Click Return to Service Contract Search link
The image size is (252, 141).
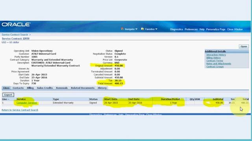tap(20, 110)
